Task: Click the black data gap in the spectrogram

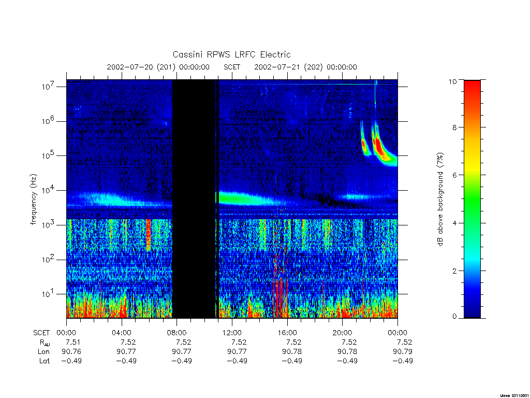Action: [194, 199]
